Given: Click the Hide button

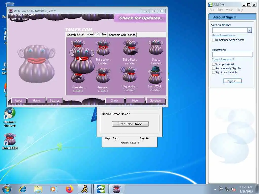Looking at the screenshot, I should tap(135, 101).
